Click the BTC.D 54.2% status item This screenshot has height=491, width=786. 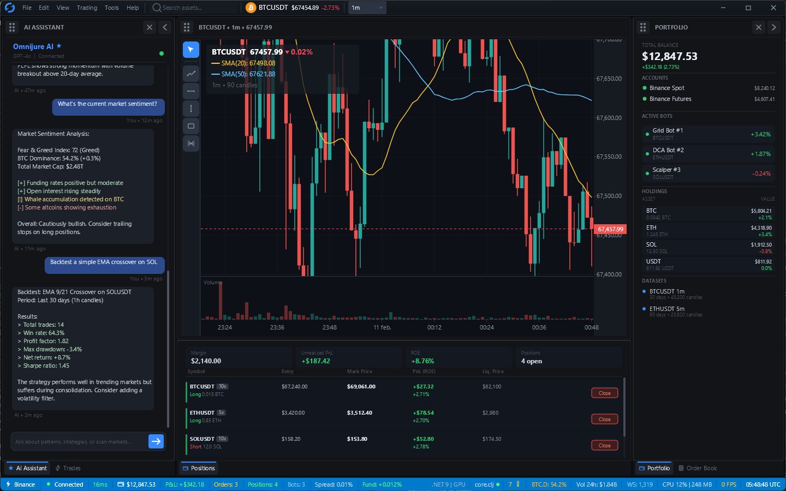pyautogui.click(x=549, y=484)
